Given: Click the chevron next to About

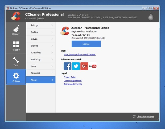Looking at the screenshot, I should [52, 80].
